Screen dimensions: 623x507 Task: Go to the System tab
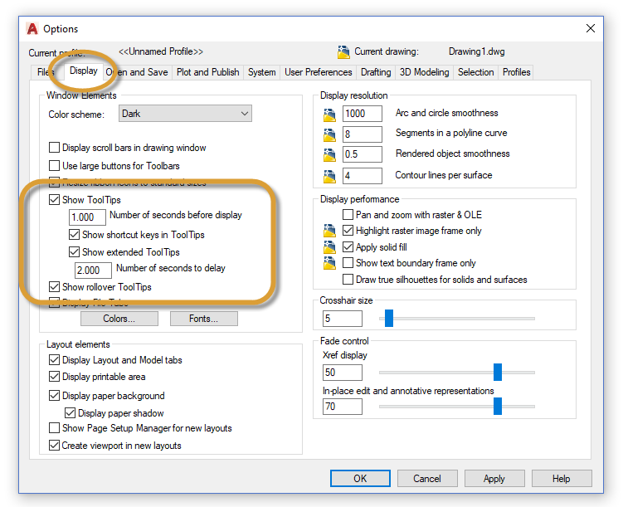click(262, 72)
